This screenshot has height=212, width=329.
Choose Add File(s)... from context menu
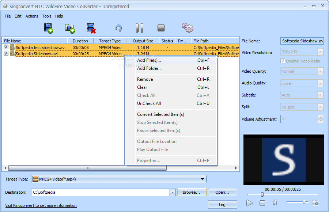point(171,60)
